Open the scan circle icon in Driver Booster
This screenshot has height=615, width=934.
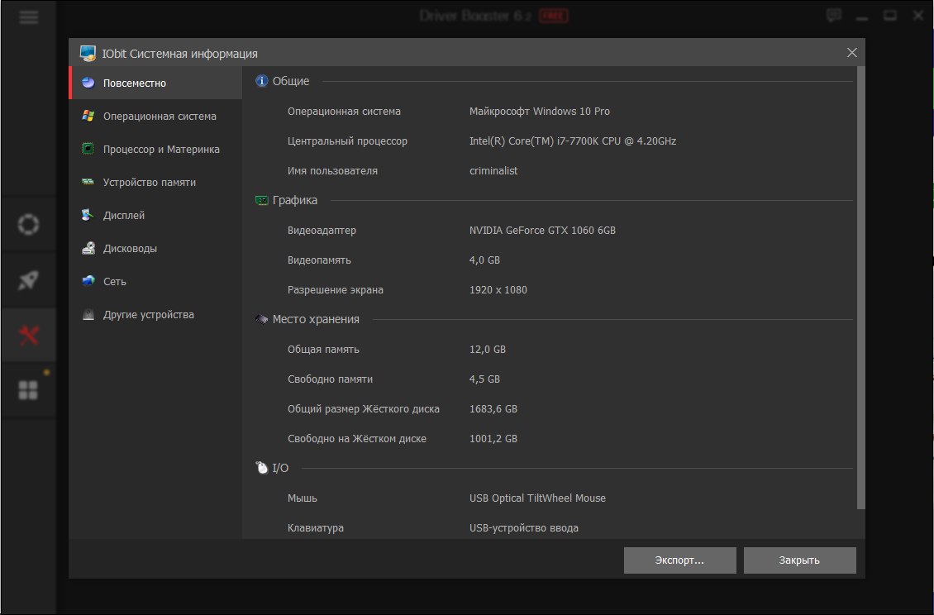28,225
